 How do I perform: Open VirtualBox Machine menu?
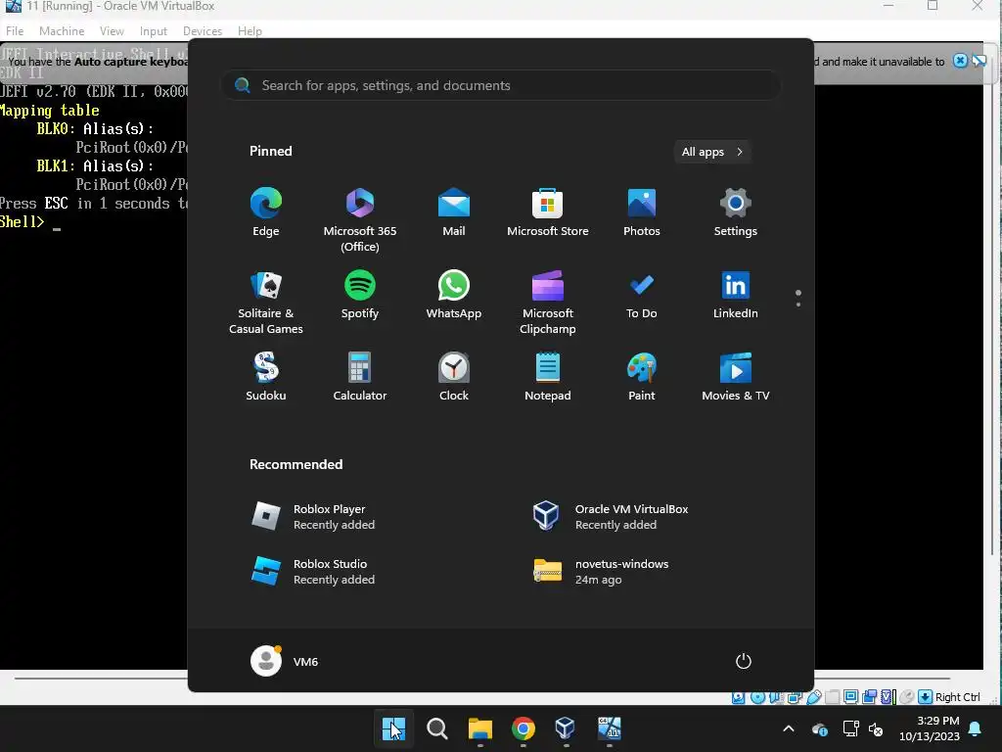point(62,30)
